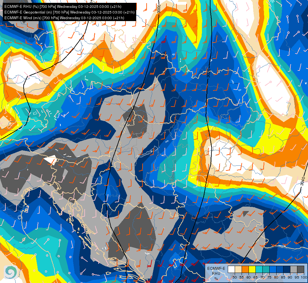Click the light gray 90-95% legend swatch
Screen dimensions: 308x283
pos(294,269)
